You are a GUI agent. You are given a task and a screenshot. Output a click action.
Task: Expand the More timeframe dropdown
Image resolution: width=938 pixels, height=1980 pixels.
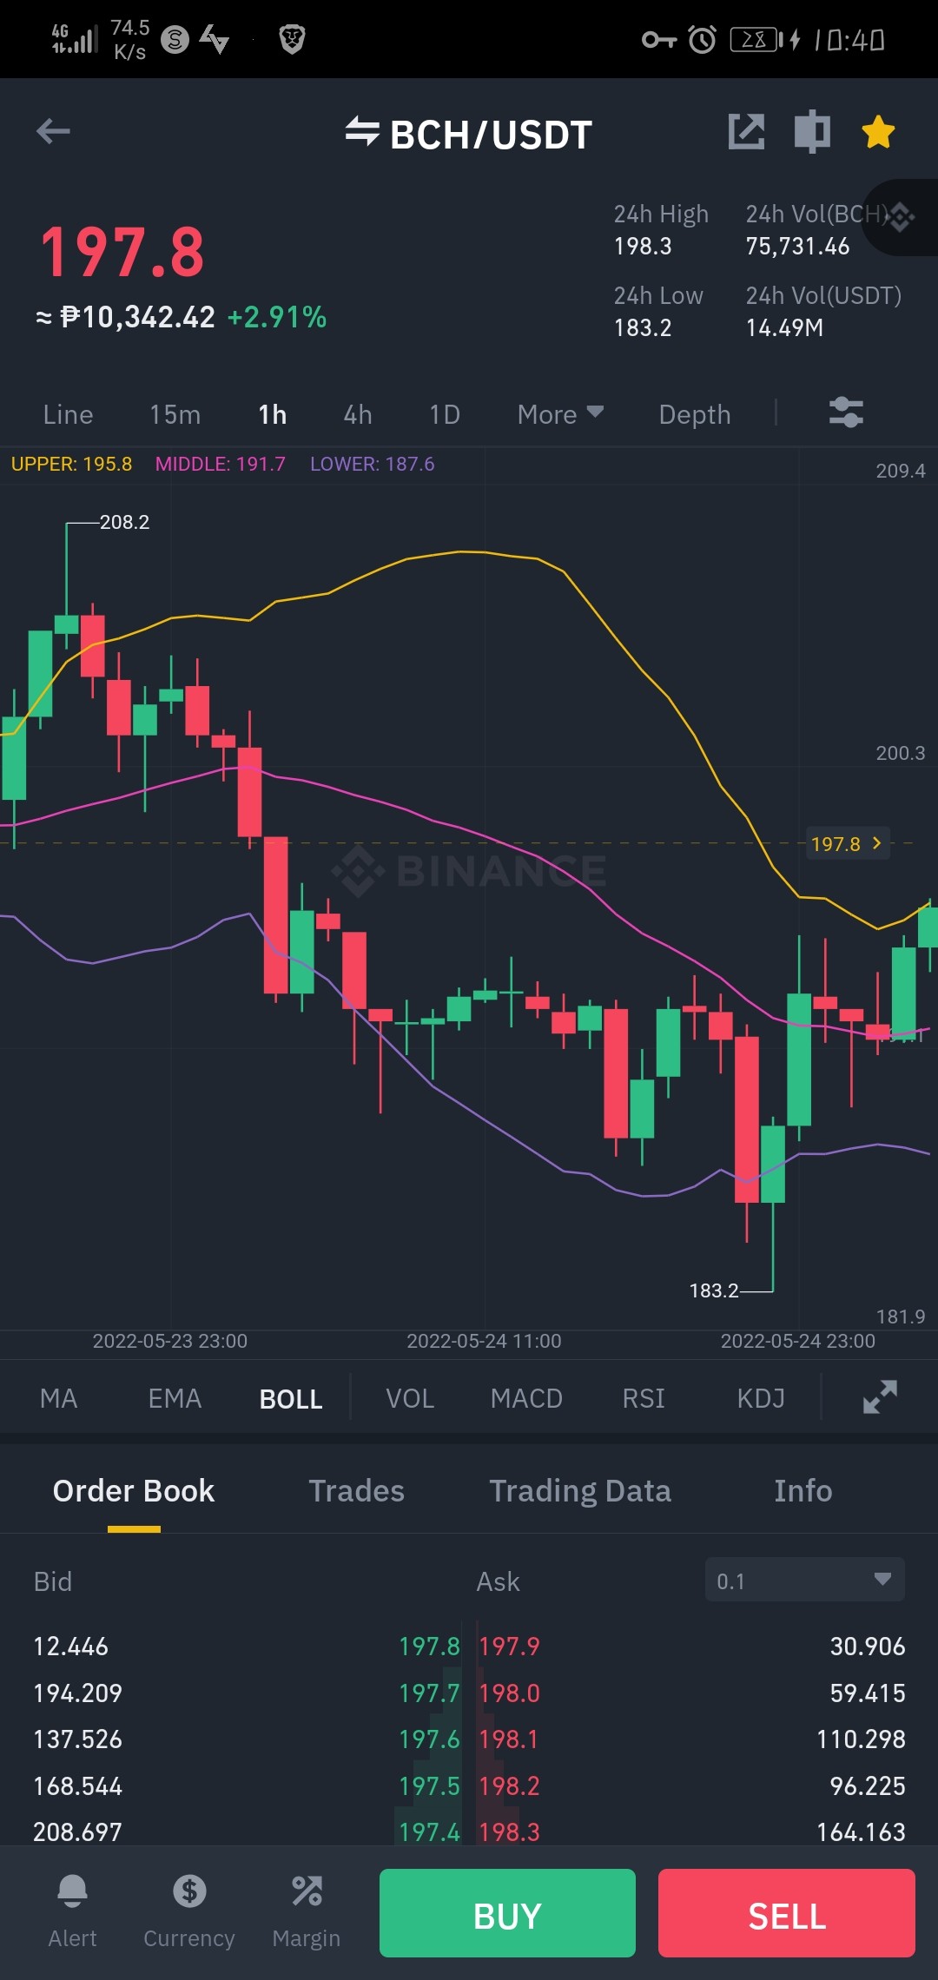tap(560, 414)
